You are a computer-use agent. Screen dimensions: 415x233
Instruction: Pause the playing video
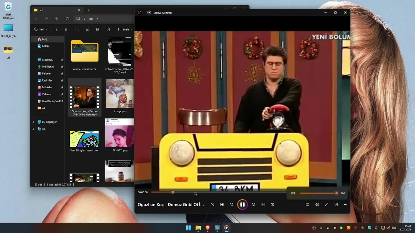pyautogui.click(x=242, y=205)
